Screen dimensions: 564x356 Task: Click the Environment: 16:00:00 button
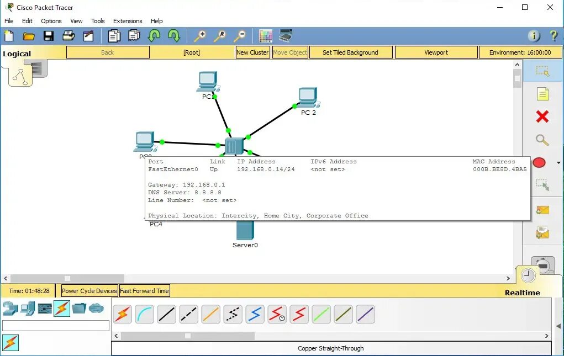pos(520,52)
